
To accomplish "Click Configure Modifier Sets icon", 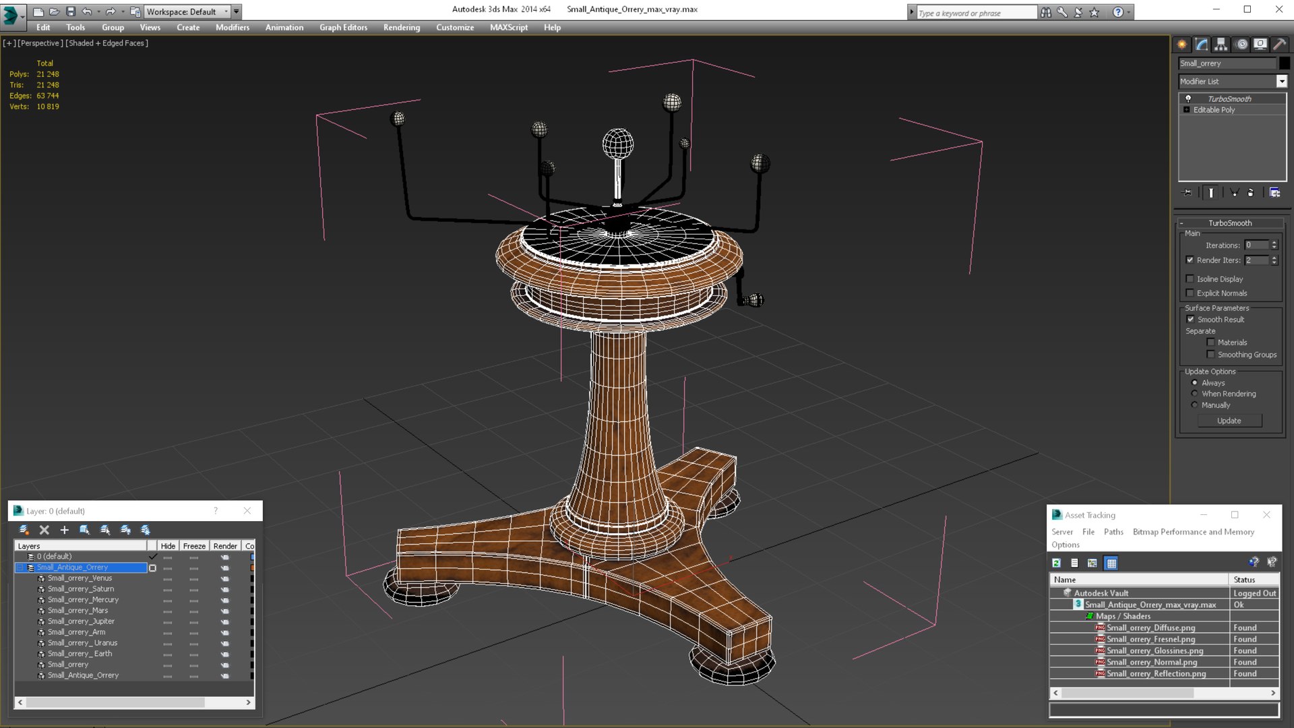I will pyautogui.click(x=1274, y=193).
